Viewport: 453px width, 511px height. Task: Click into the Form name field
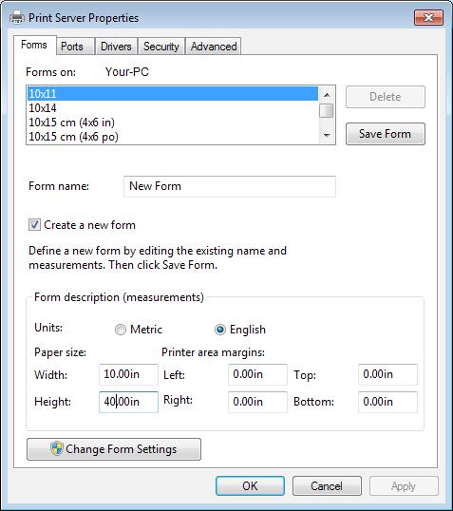point(230,186)
